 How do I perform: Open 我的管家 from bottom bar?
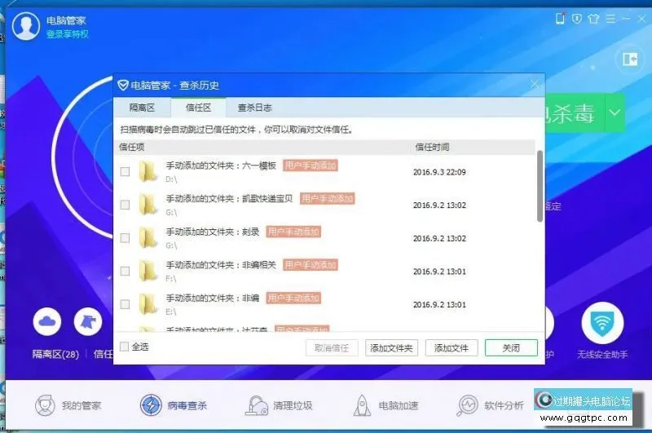click(x=68, y=405)
